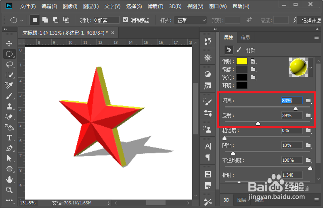323x208 pixels.
Task: Select the Quick Selection tool
Action: coord(9,75)
